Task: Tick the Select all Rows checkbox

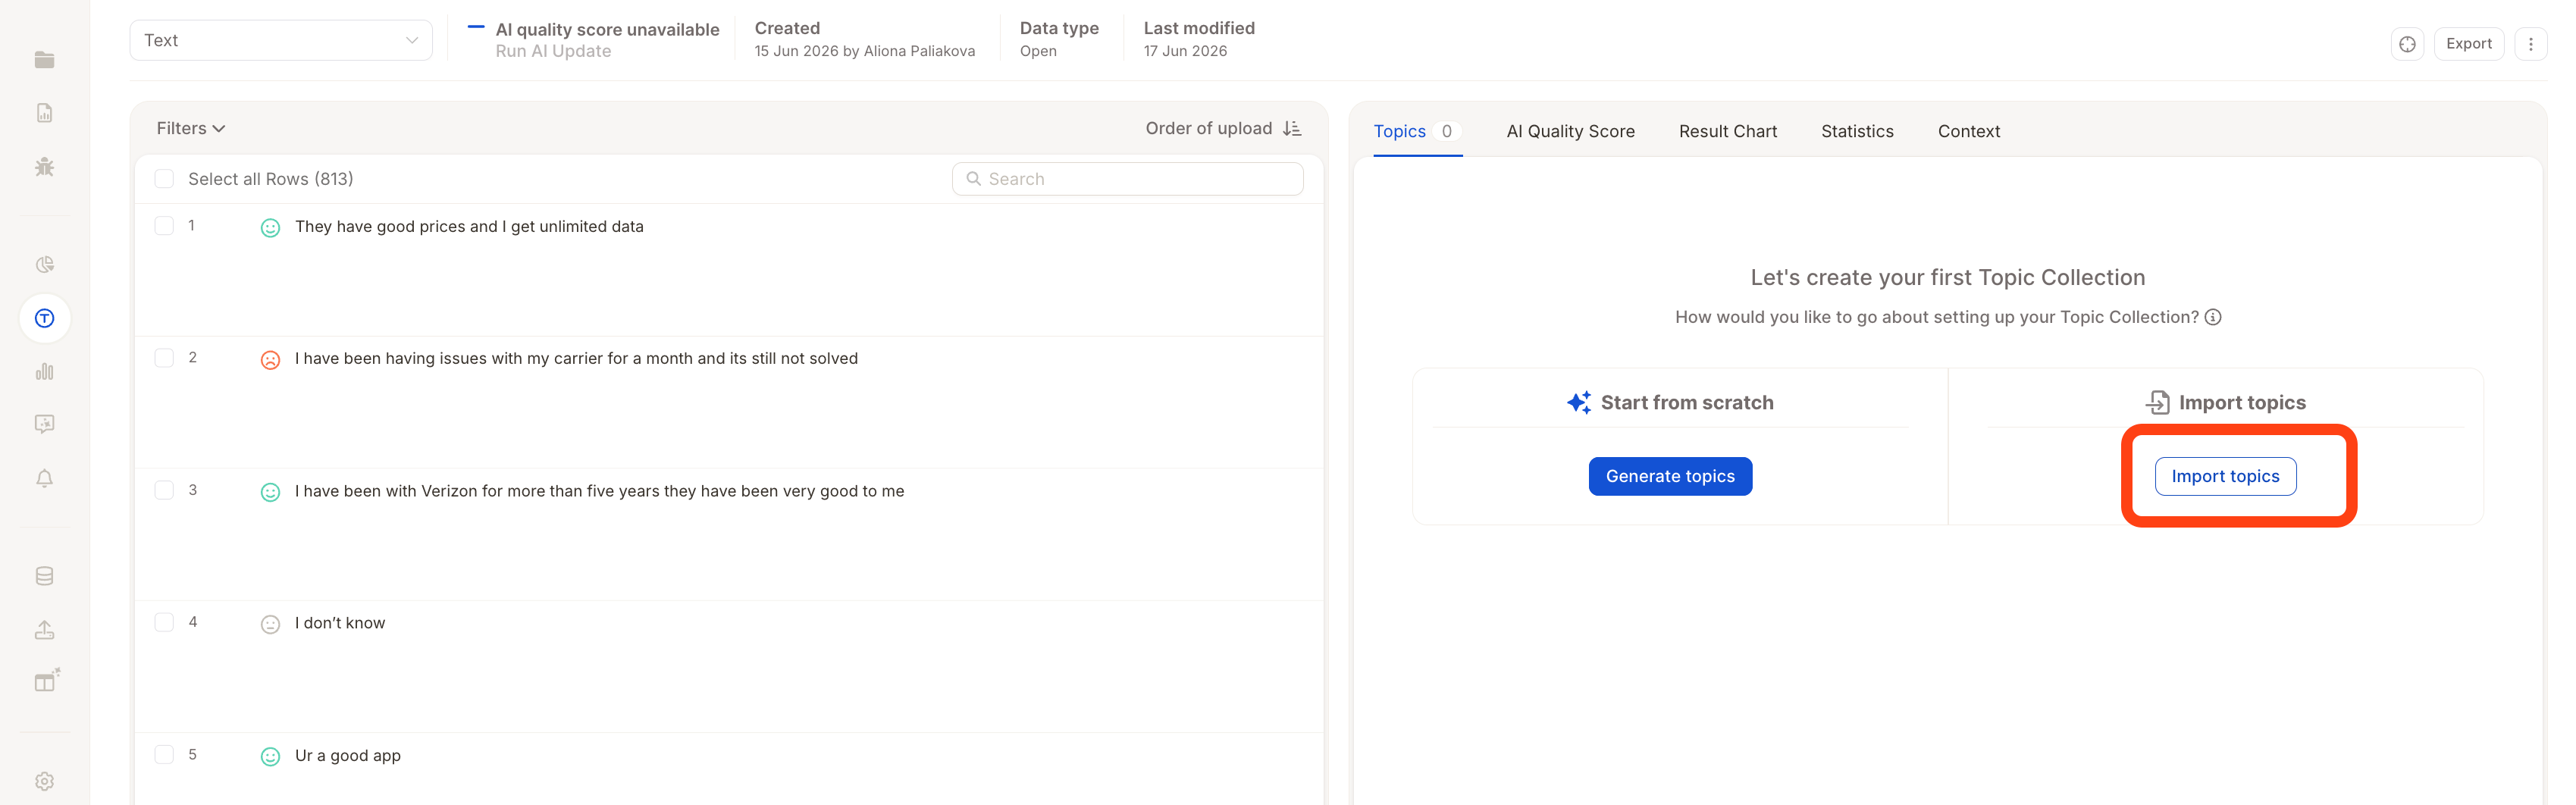Action: (164, 179)
